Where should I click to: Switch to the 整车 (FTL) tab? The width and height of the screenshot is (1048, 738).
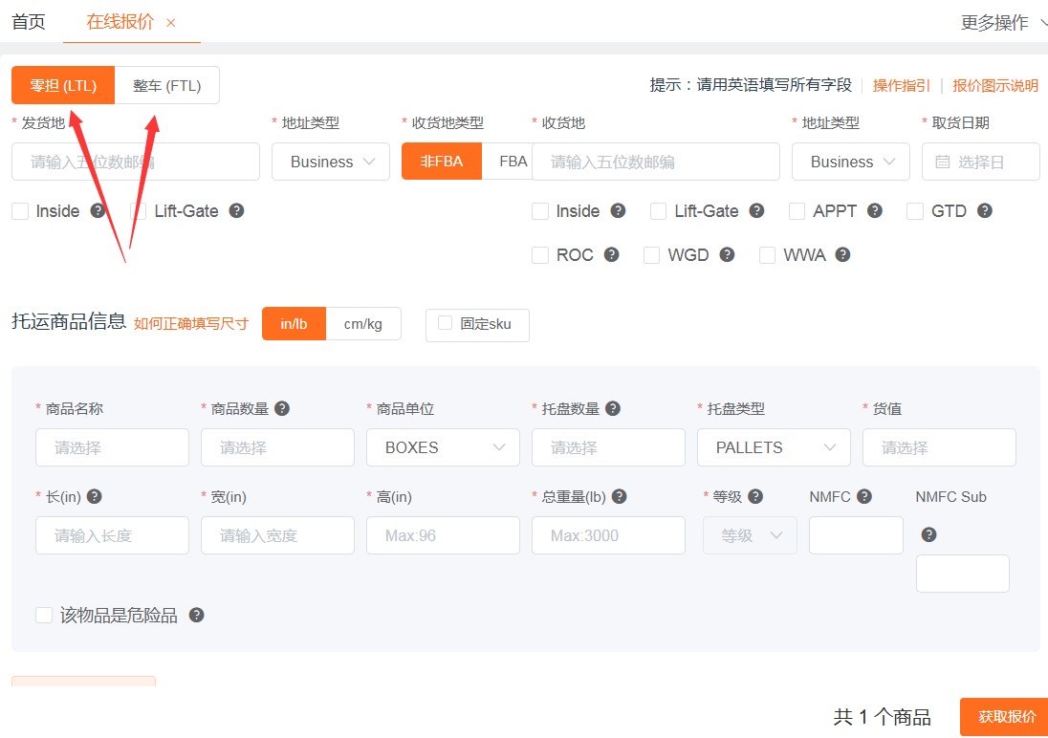166,85
